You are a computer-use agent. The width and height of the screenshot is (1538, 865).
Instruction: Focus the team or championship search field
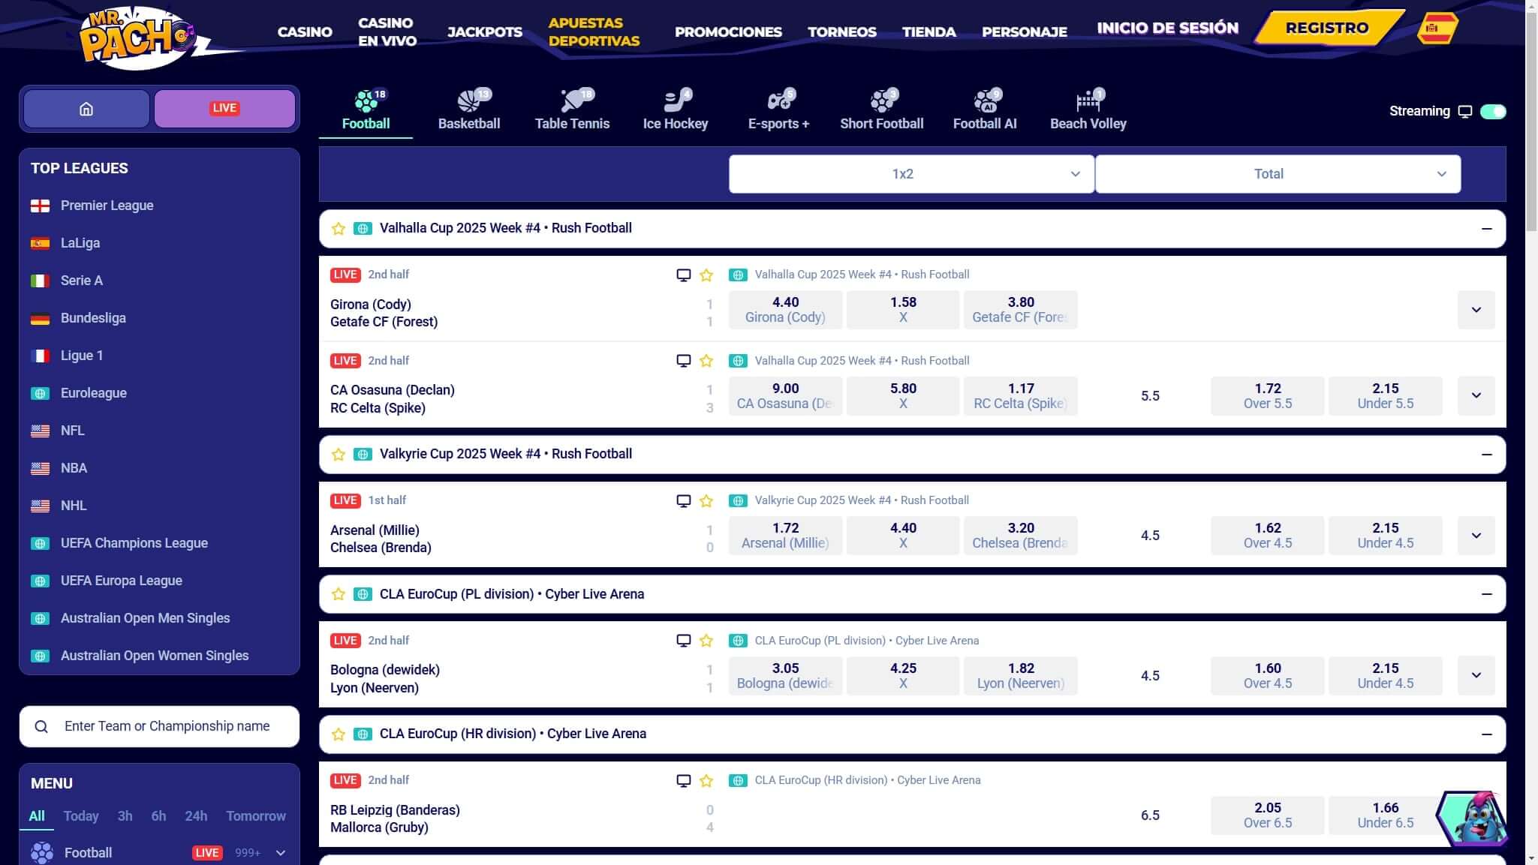click(x=159, y=726)
